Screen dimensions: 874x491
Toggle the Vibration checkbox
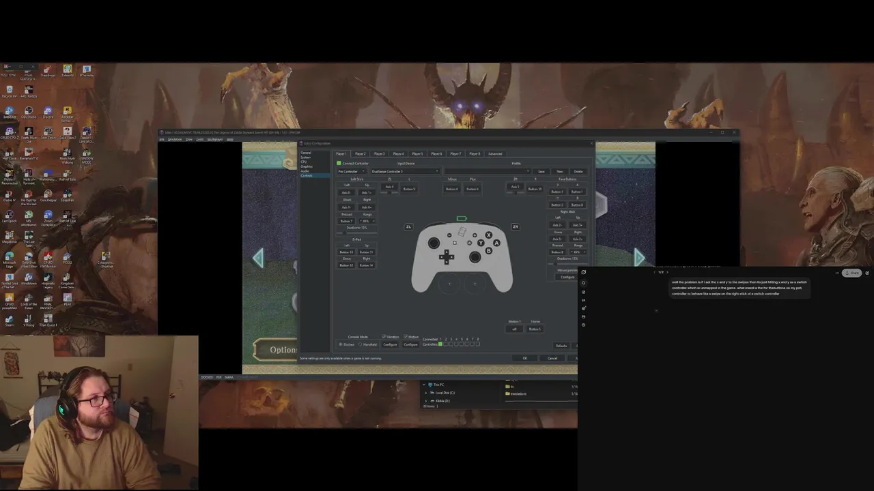tap(384, 337)
